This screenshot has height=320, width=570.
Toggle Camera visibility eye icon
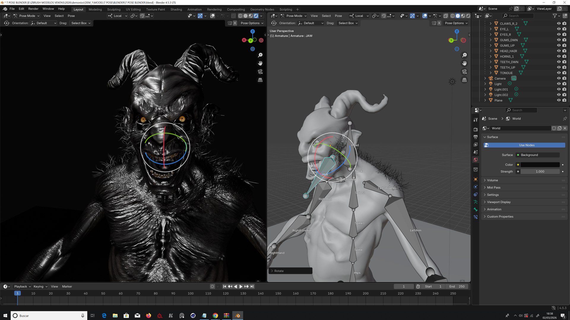coord(559,79)
